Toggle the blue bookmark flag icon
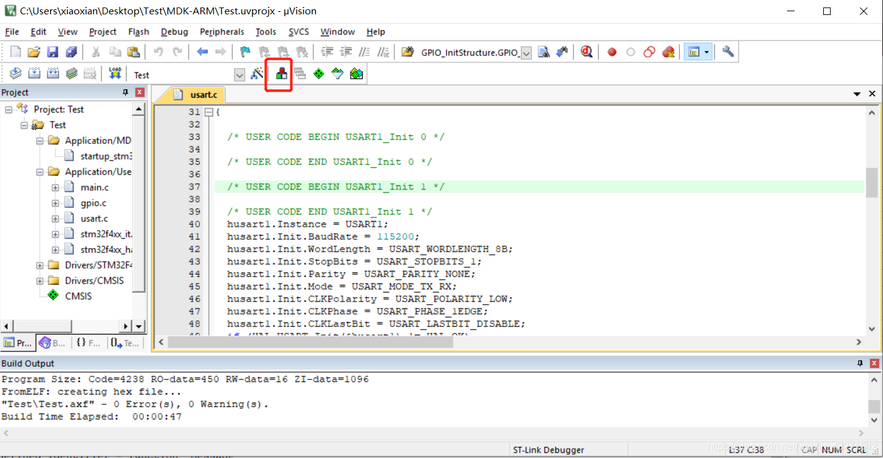This screenshot has width=883, height=458. [246, 52]
